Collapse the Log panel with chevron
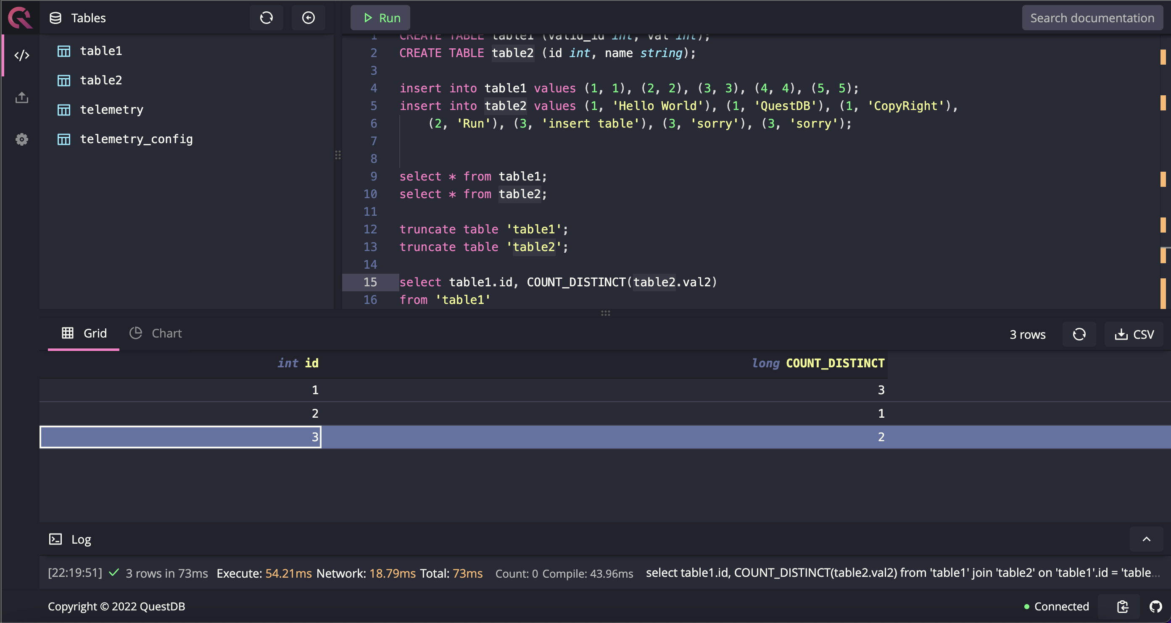 [x=1146, y=539]
